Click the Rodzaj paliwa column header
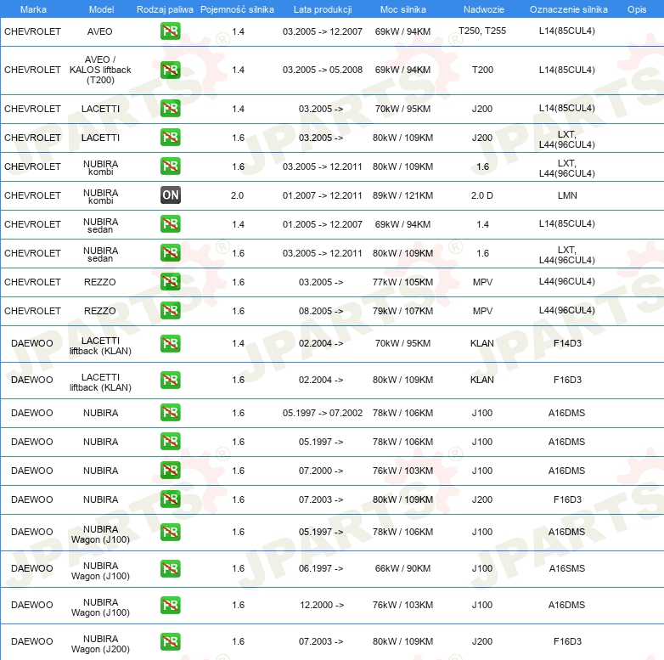The image size is (664, 660). [x=165, y=9]
